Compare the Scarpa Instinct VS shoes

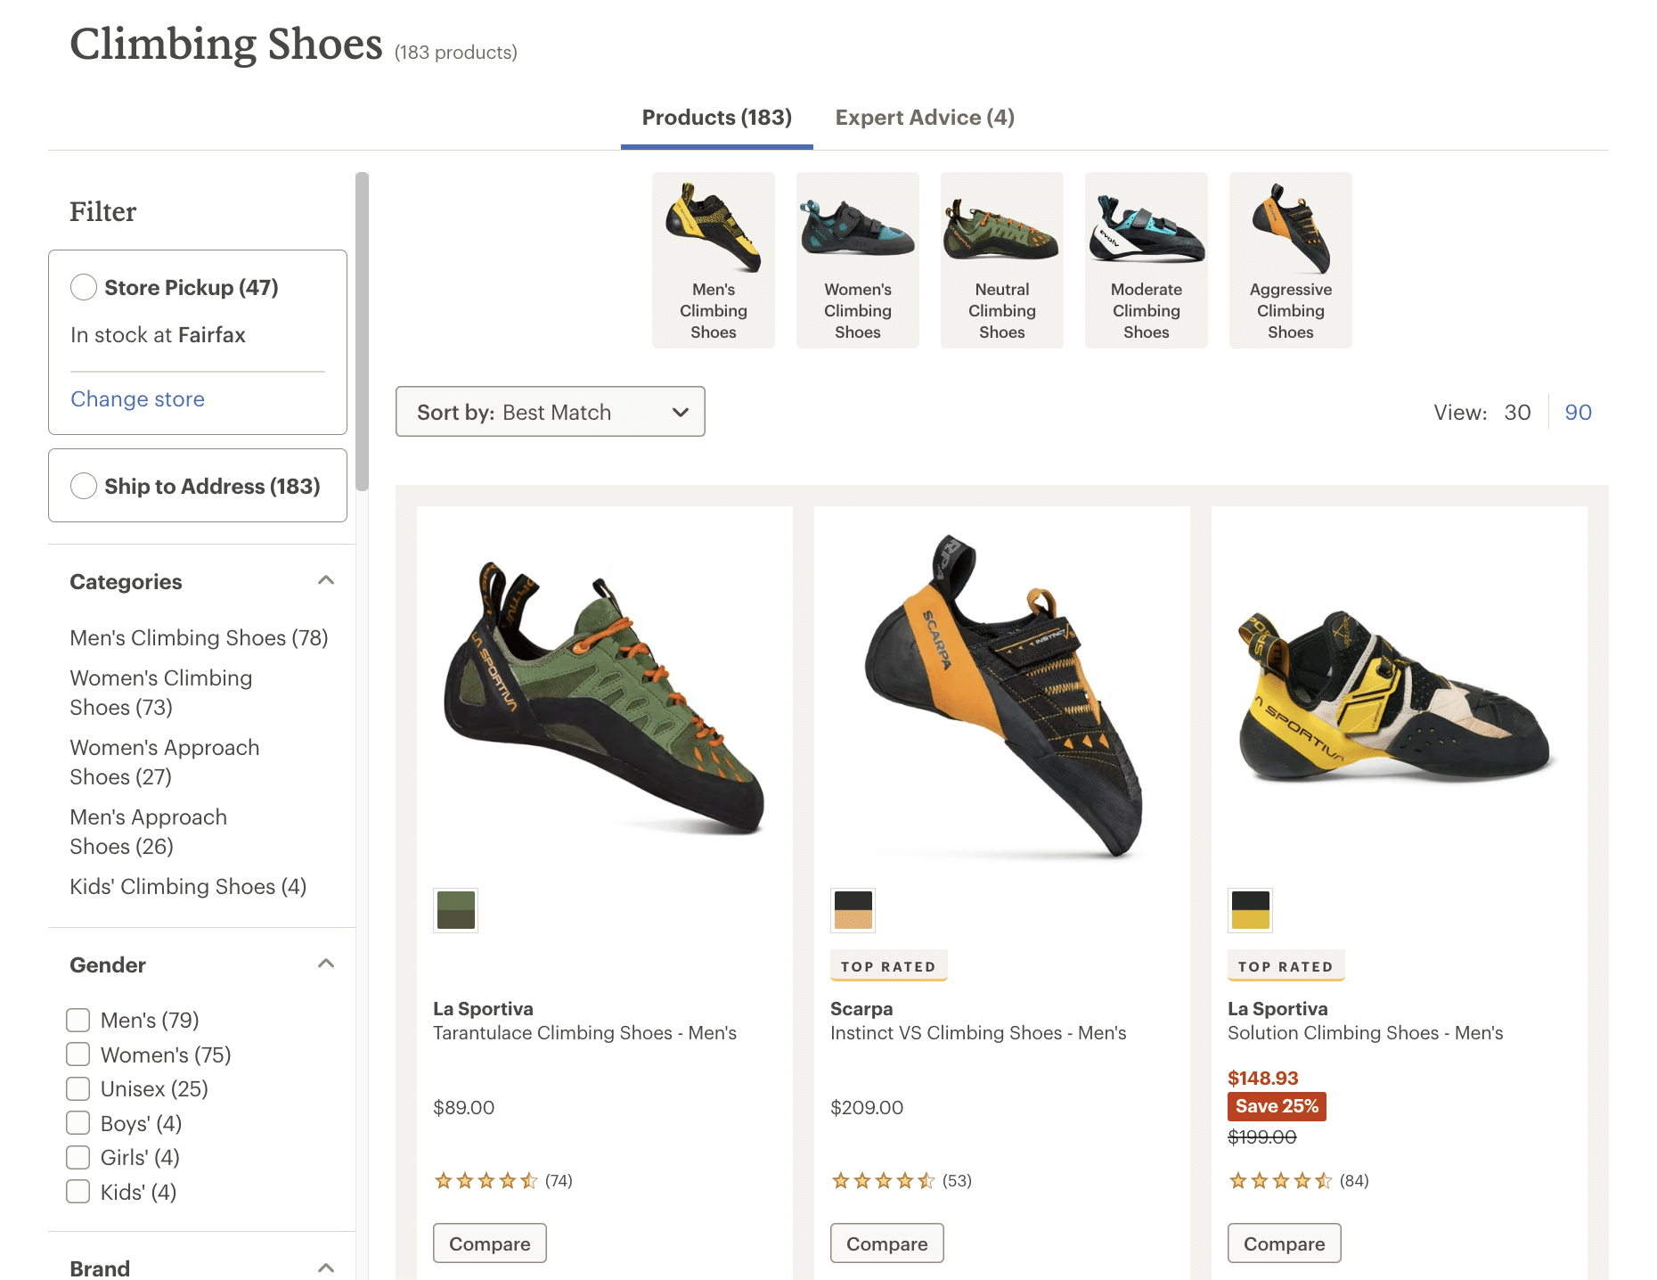887,1243
